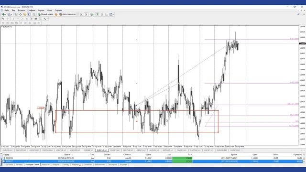
Task: Toggle the Data Window icon
Action: tap(20, 14)
